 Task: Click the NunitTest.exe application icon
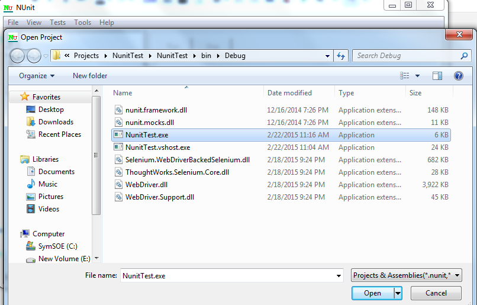click(x=118, y=134)
